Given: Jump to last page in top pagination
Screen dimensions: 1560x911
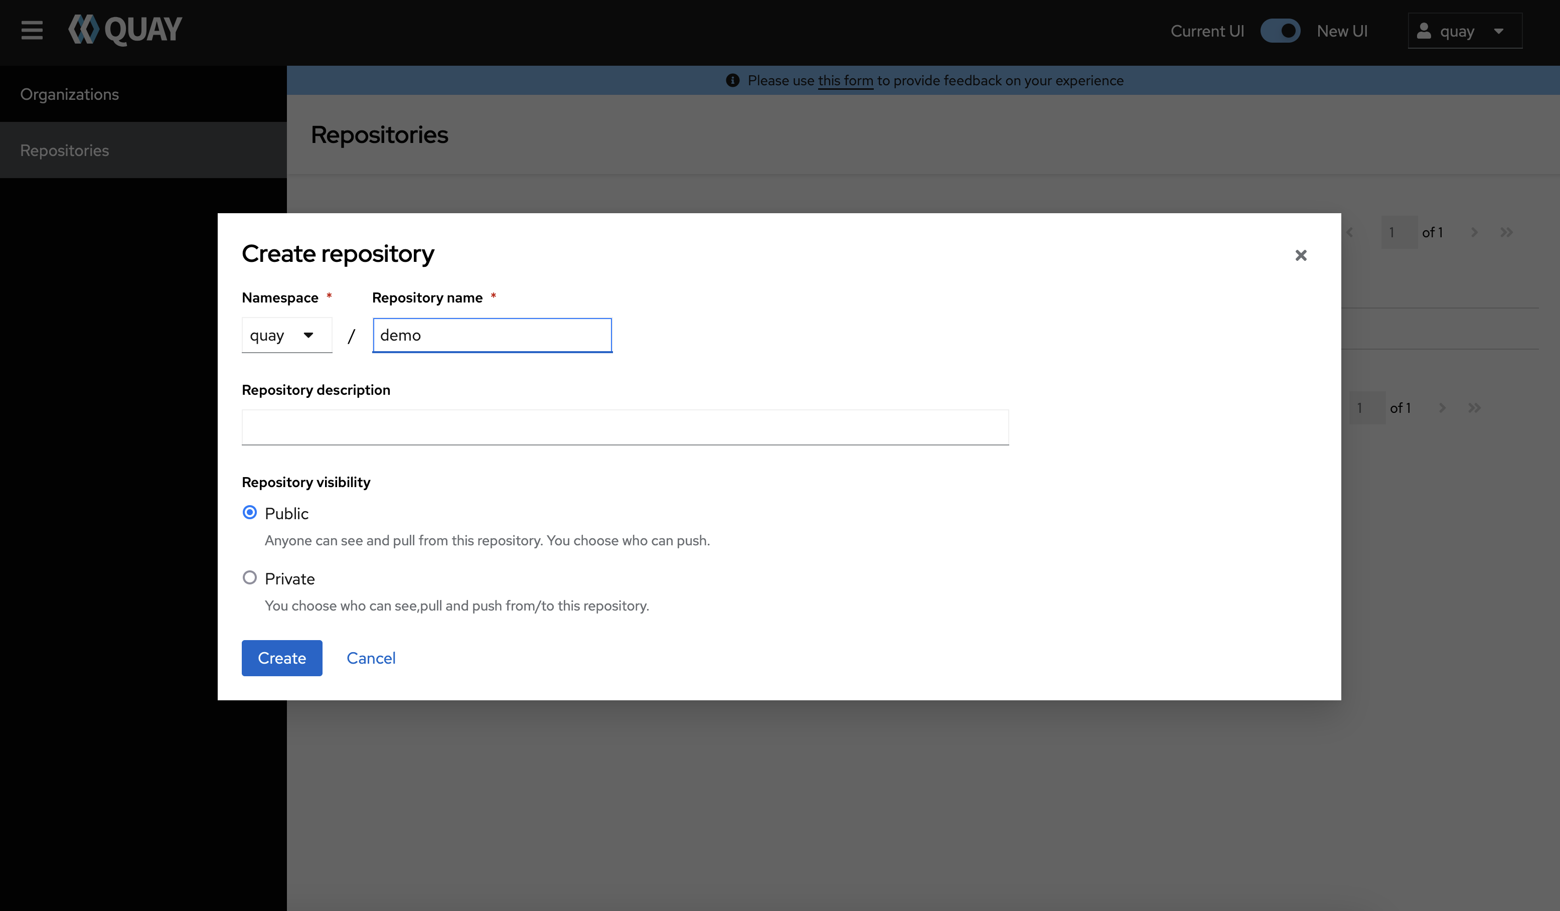Looking at the screenshot, I should pos(1506,232).
